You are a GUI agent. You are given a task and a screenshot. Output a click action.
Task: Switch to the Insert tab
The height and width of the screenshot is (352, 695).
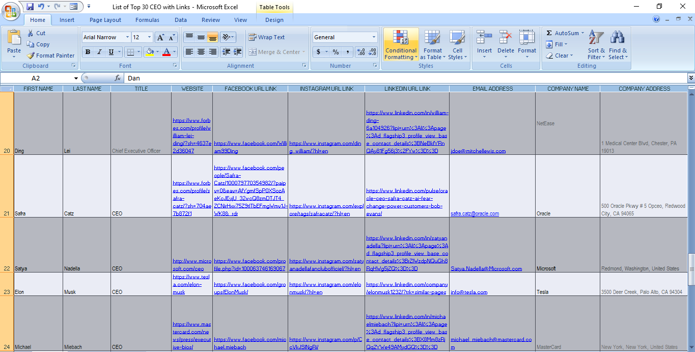pos(67,20)
